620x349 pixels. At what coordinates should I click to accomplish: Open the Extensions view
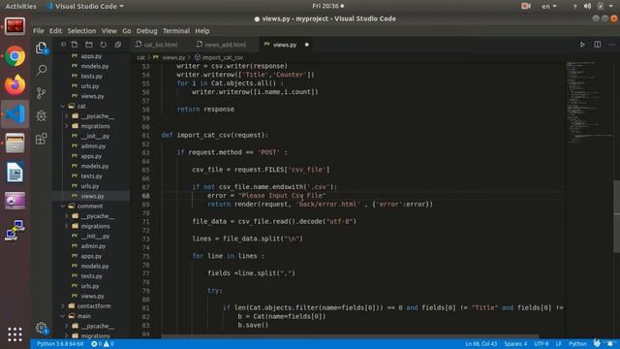41,139
